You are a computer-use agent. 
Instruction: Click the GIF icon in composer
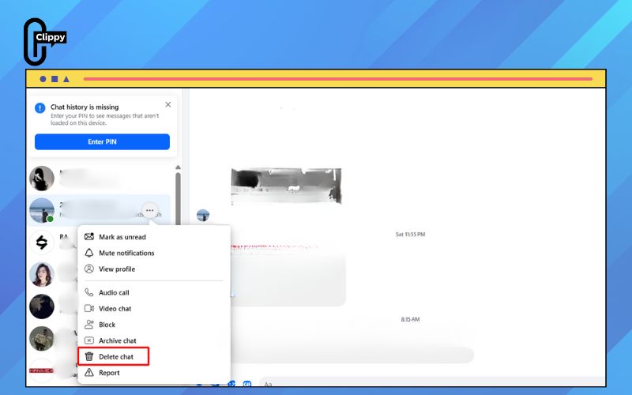pos(247,384)
